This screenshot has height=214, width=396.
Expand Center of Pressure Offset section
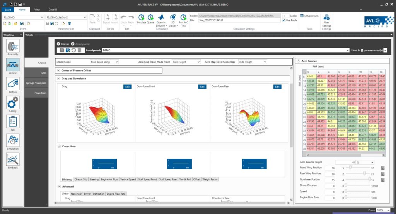click(59, 71)
